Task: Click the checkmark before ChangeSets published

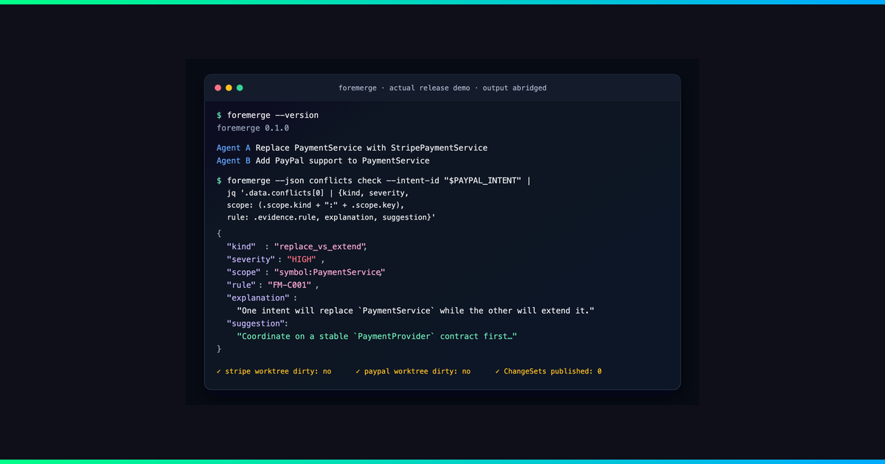Action: (497, 371)
